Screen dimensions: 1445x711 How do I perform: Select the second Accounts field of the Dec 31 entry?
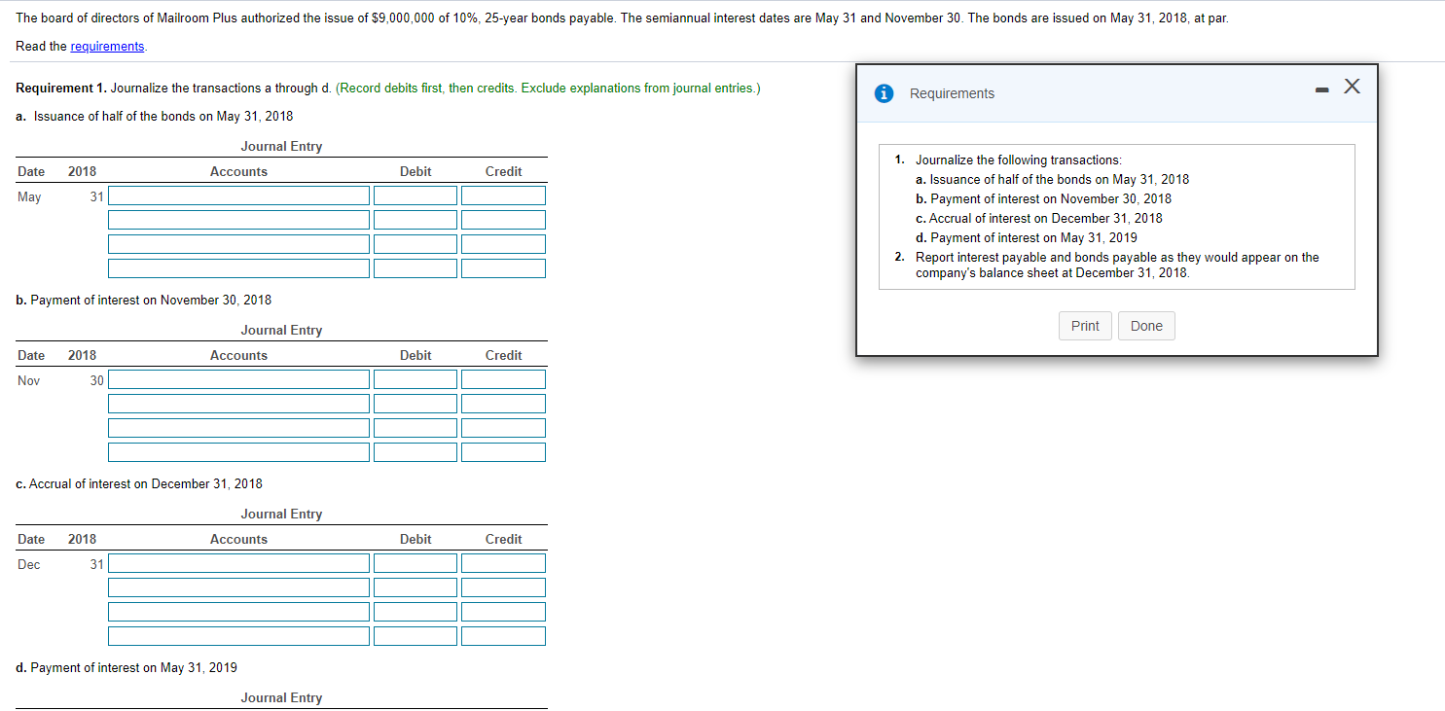239,587
